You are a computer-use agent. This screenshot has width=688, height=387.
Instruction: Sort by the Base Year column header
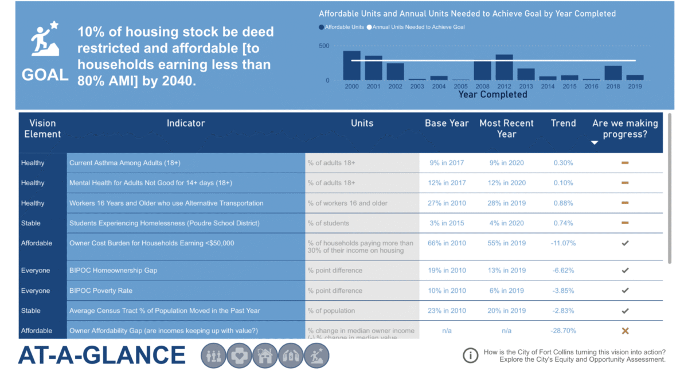tap(447, 123)
